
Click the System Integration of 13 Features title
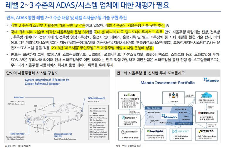point(47,82)
